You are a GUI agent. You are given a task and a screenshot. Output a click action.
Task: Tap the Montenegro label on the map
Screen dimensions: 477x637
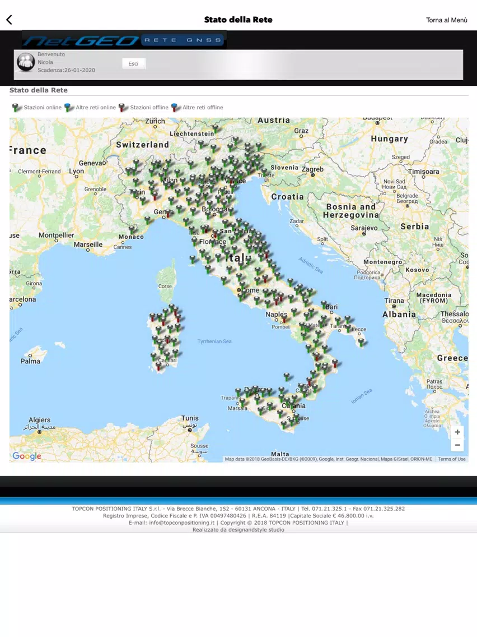[x=383, y=262]
